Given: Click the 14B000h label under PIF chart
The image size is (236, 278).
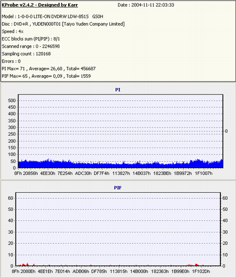Looking at the screenshot, I should click(139, 272).
